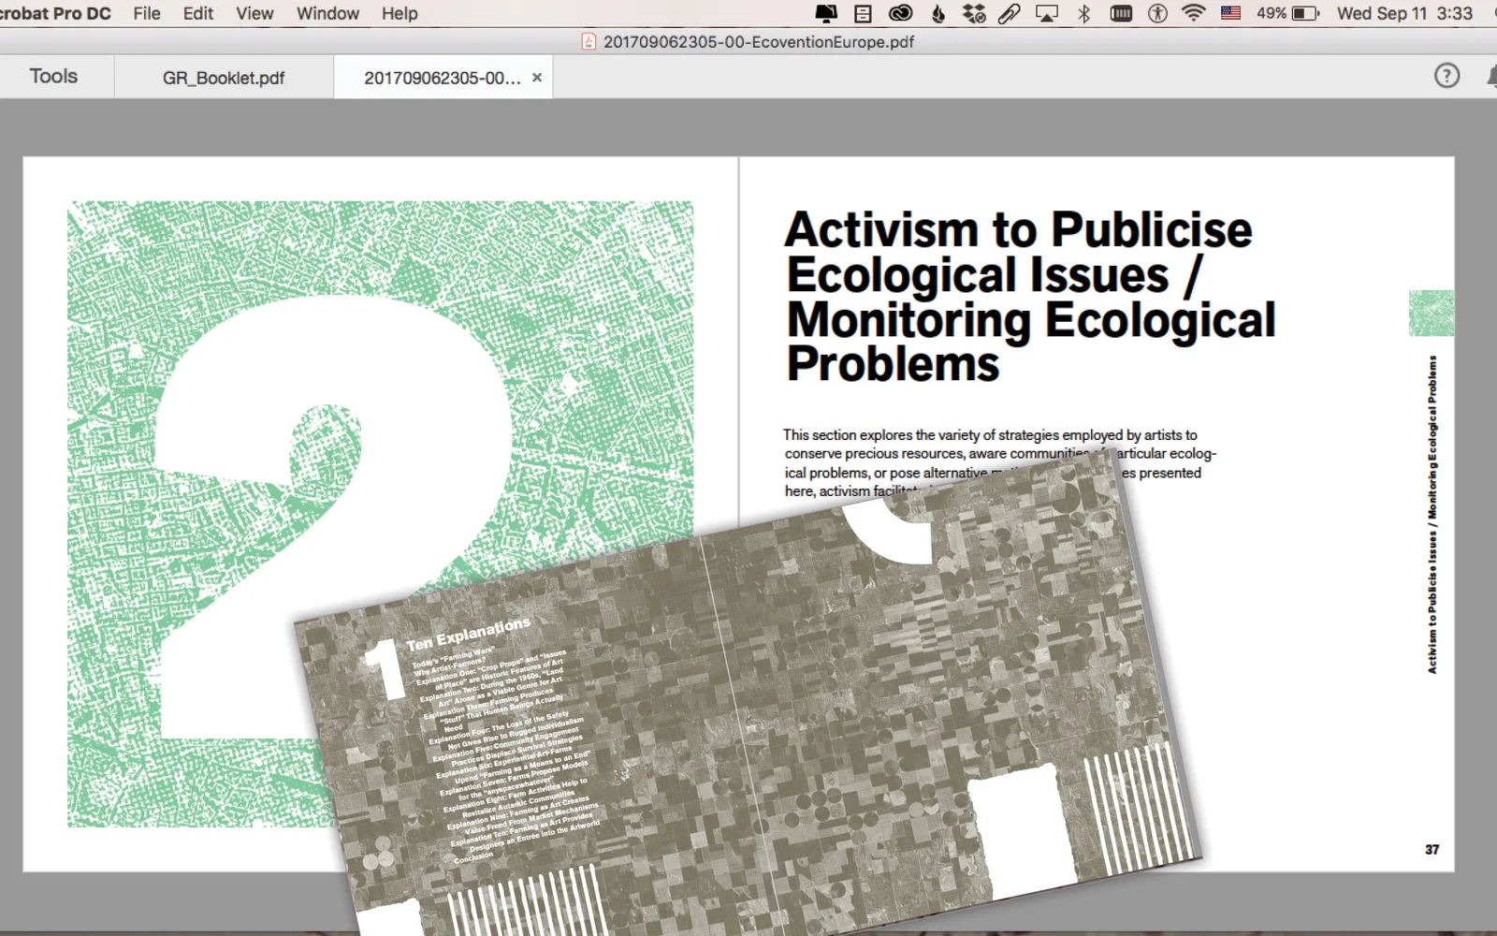Click the 'Ten Explanations' title on booklet image
The image size is (1497, 936).
coord(468,634)
